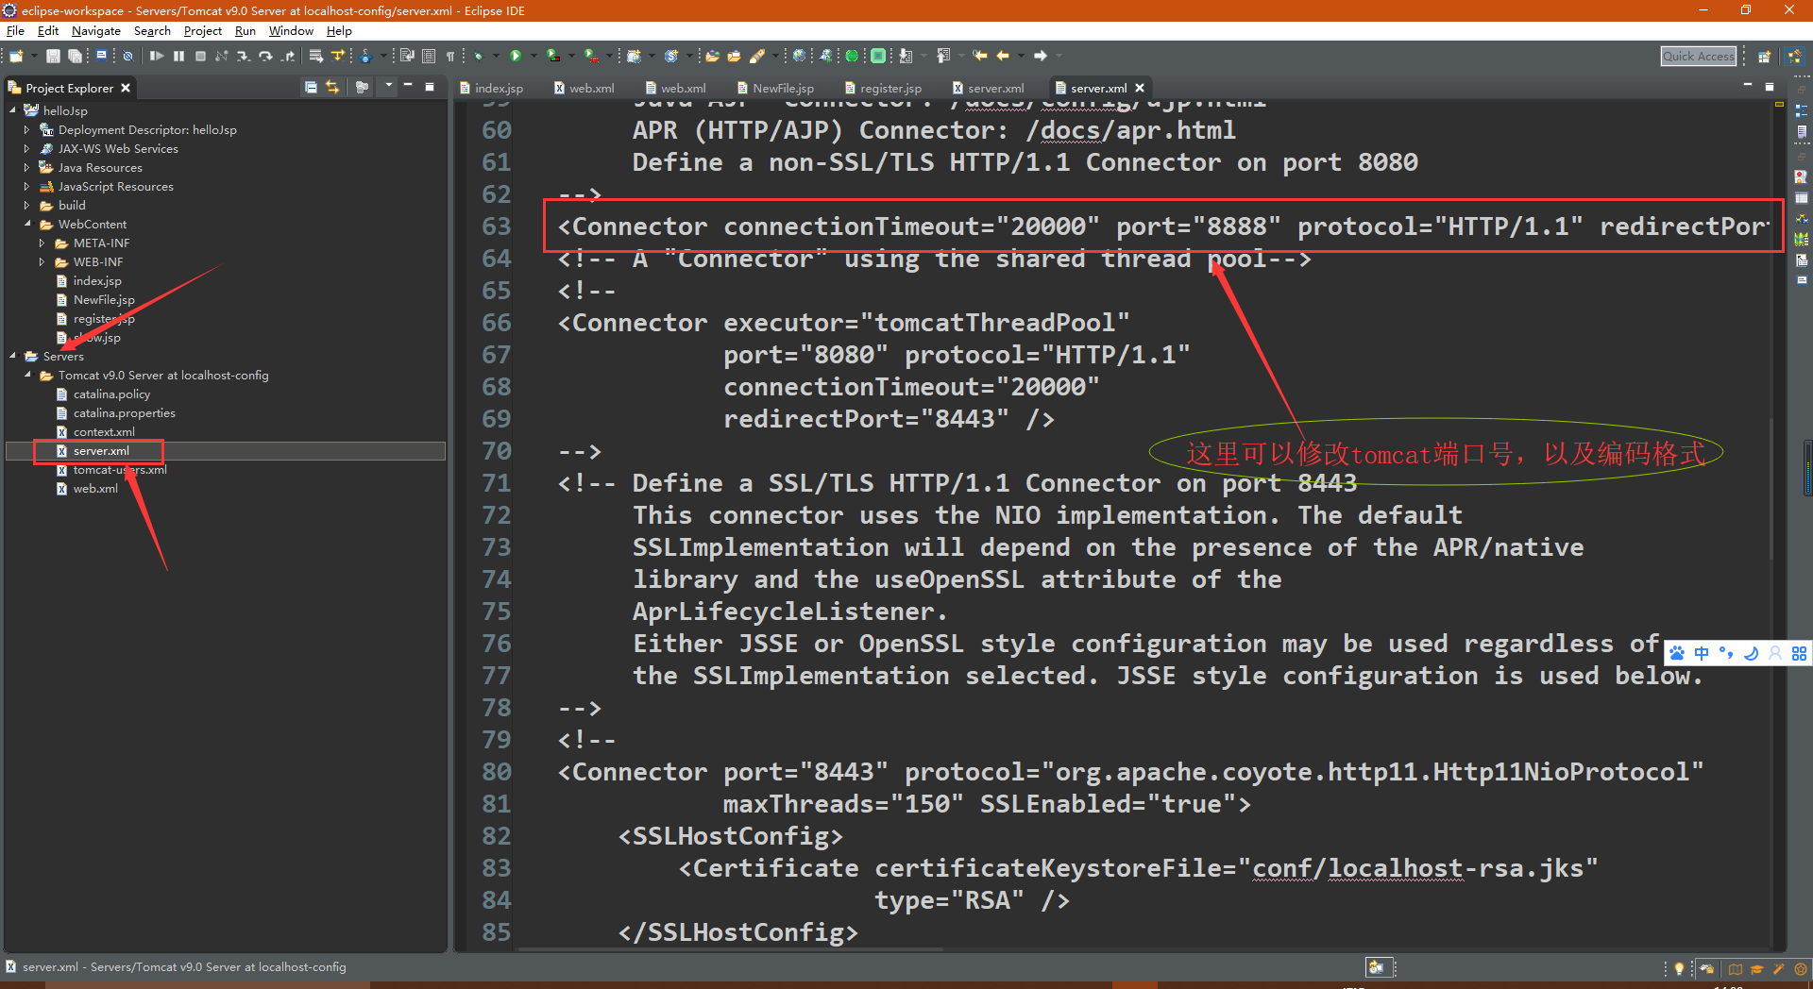Image resolution: width=1813 pixels, height=989 pixels.
Task: Collapse the helloJsp project node
Action: [x=12, y=110]
